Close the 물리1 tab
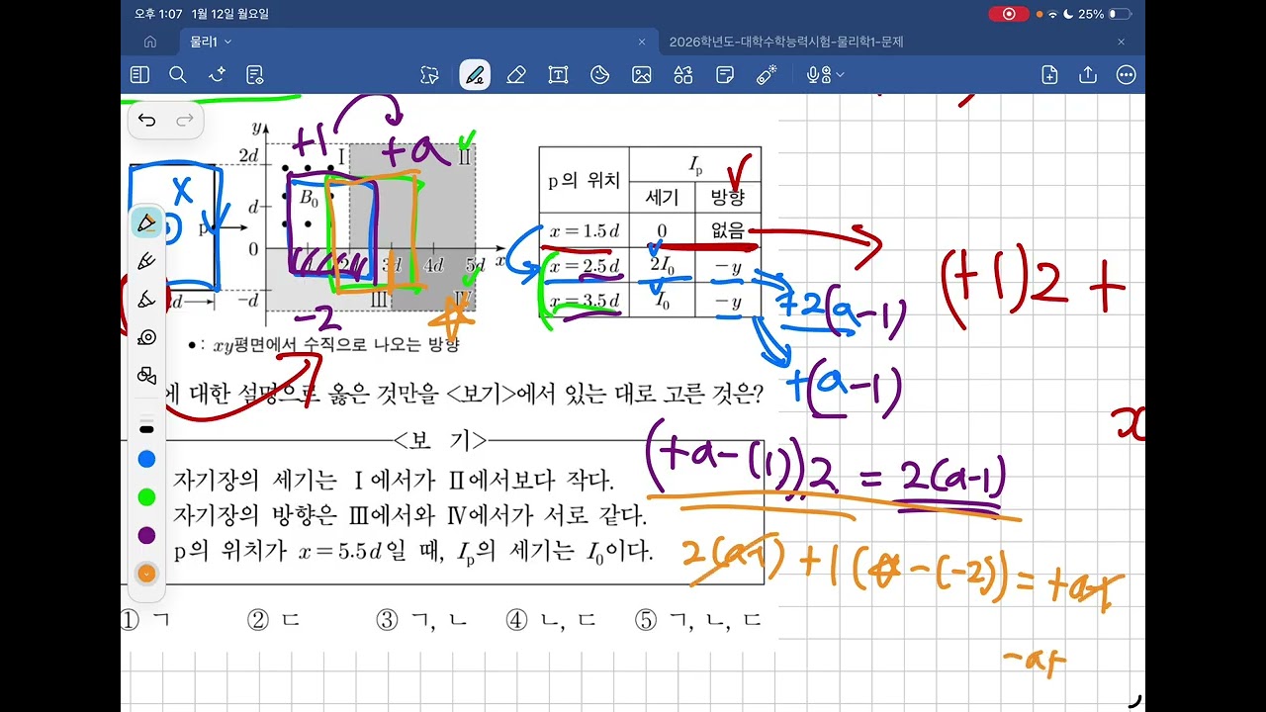Viewport: 1266px width, 712px height. click(642, 42)
